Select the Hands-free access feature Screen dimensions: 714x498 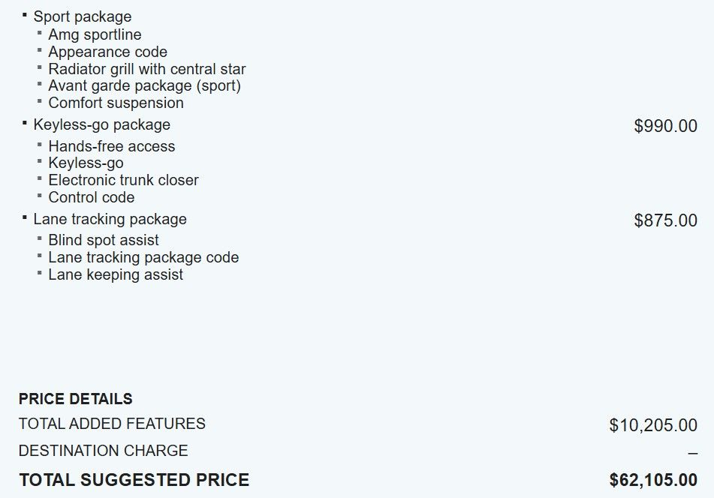click(111, 146)
